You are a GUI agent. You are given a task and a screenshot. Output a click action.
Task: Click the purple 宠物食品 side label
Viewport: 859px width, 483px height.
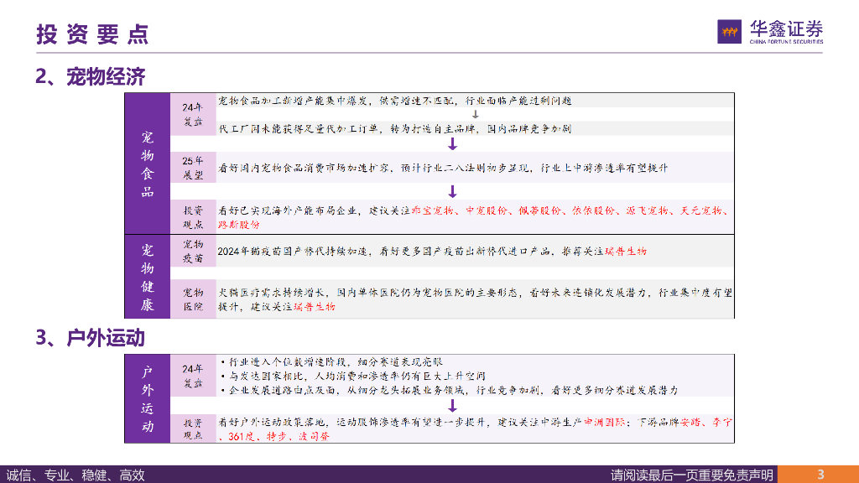pos(148,164)
